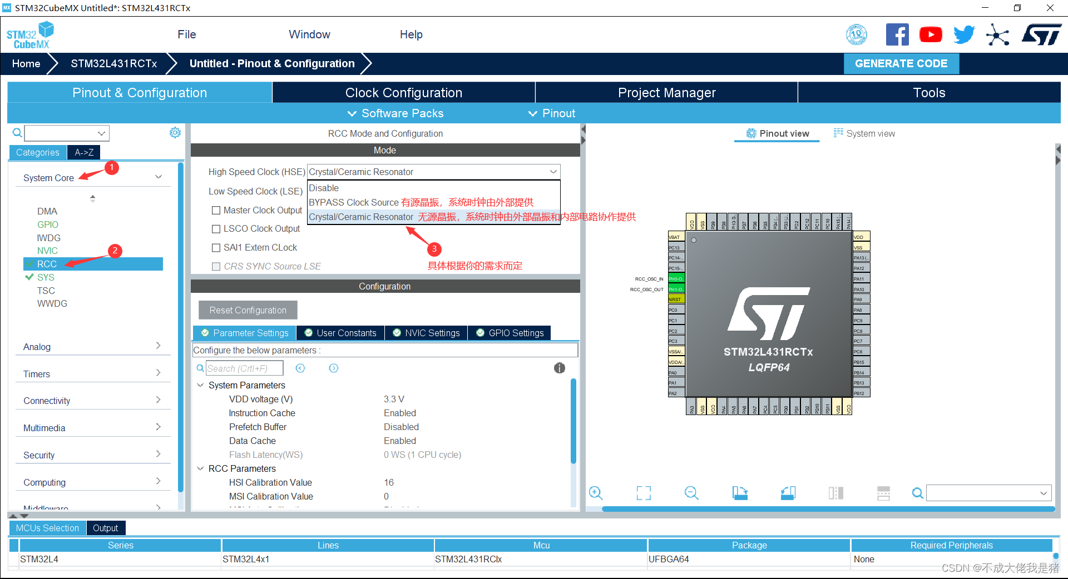Enable LSCO Clock Output checkbox
This screenshot has height=579, width=1068.
(216, 229)
